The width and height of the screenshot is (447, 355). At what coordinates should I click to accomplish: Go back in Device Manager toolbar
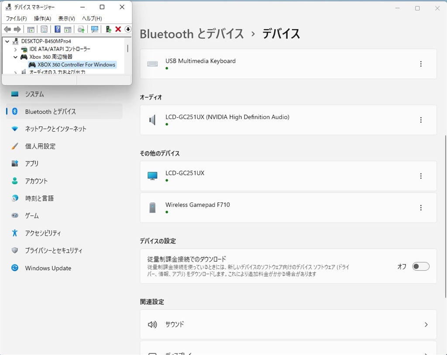[7, 29]
